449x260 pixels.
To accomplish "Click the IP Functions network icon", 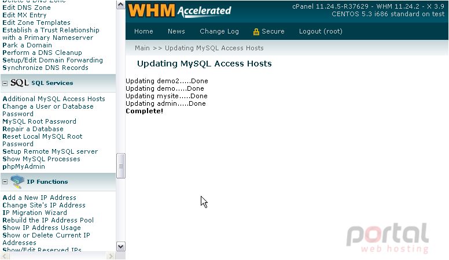I will (17, 182).
